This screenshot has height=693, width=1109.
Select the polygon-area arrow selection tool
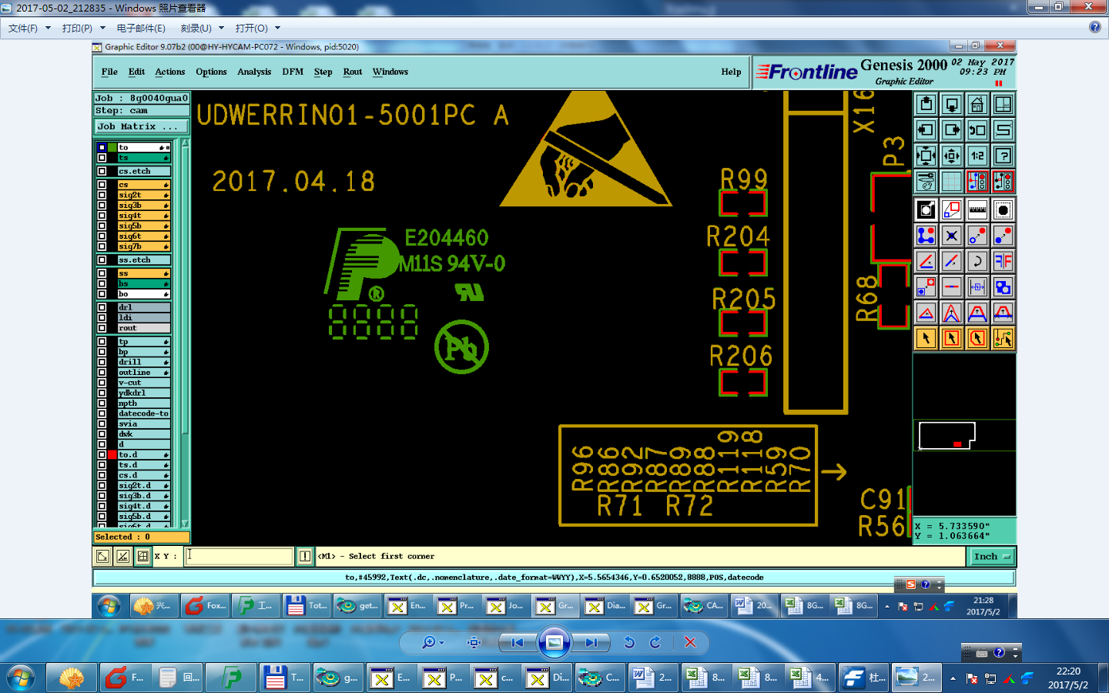(977, 338)
